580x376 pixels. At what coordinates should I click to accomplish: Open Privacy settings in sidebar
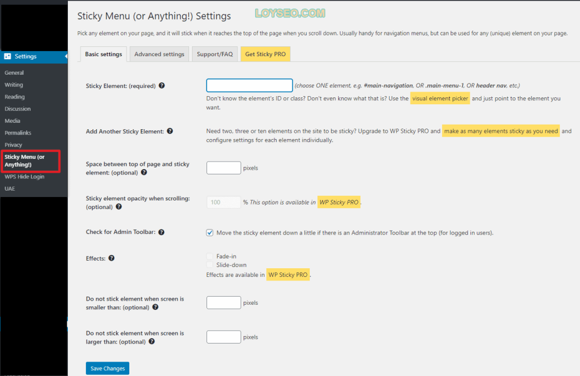tap(13, 145)
